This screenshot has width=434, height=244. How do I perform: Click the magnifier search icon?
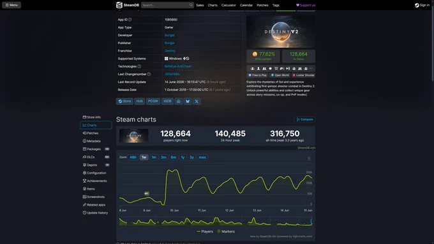[x=191, y=5]
